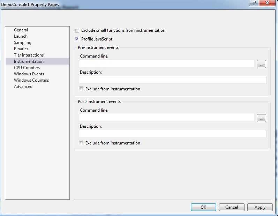Focus the post-instrument Description field
This screenshot has width=278, height=216.
(172, 134)
